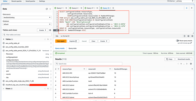Add a new query tab
196x101 pixels.
(187, 8)
